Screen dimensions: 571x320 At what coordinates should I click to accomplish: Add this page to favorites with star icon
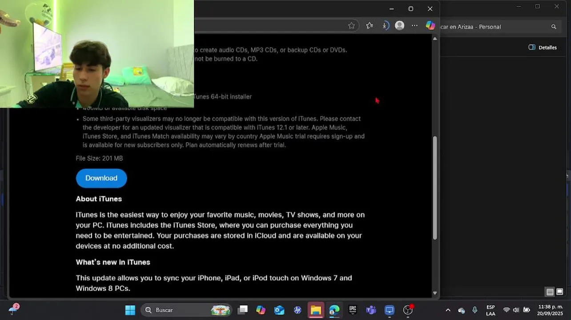coord(351,26)
